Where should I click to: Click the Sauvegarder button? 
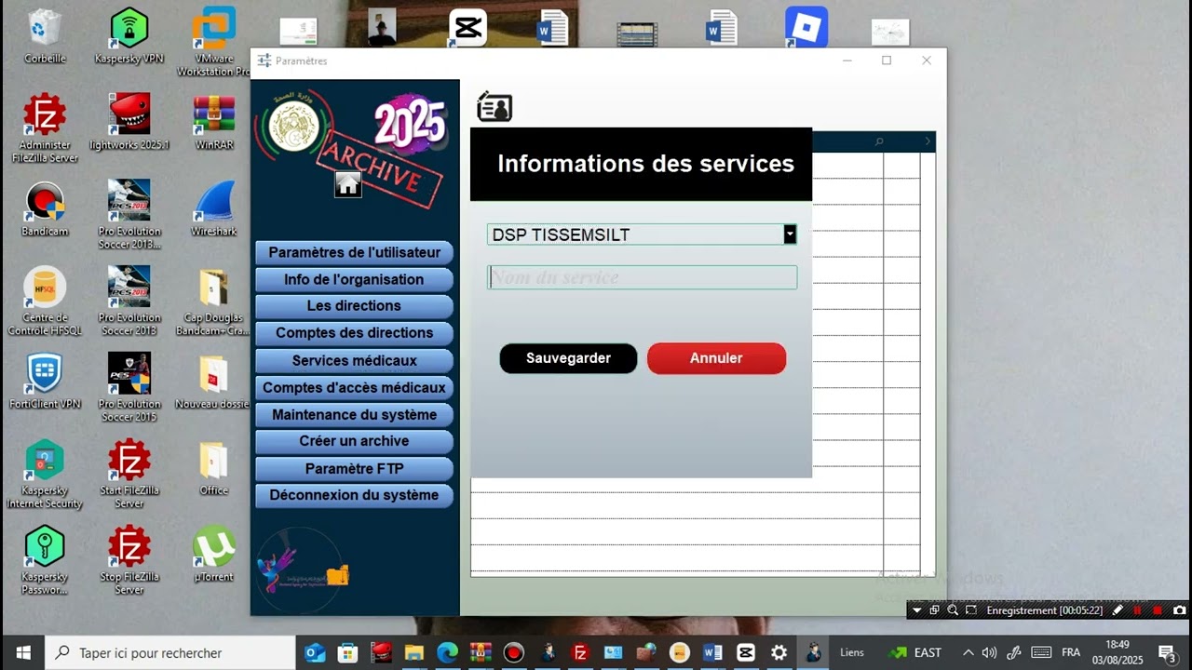click(x=568, y=358)
